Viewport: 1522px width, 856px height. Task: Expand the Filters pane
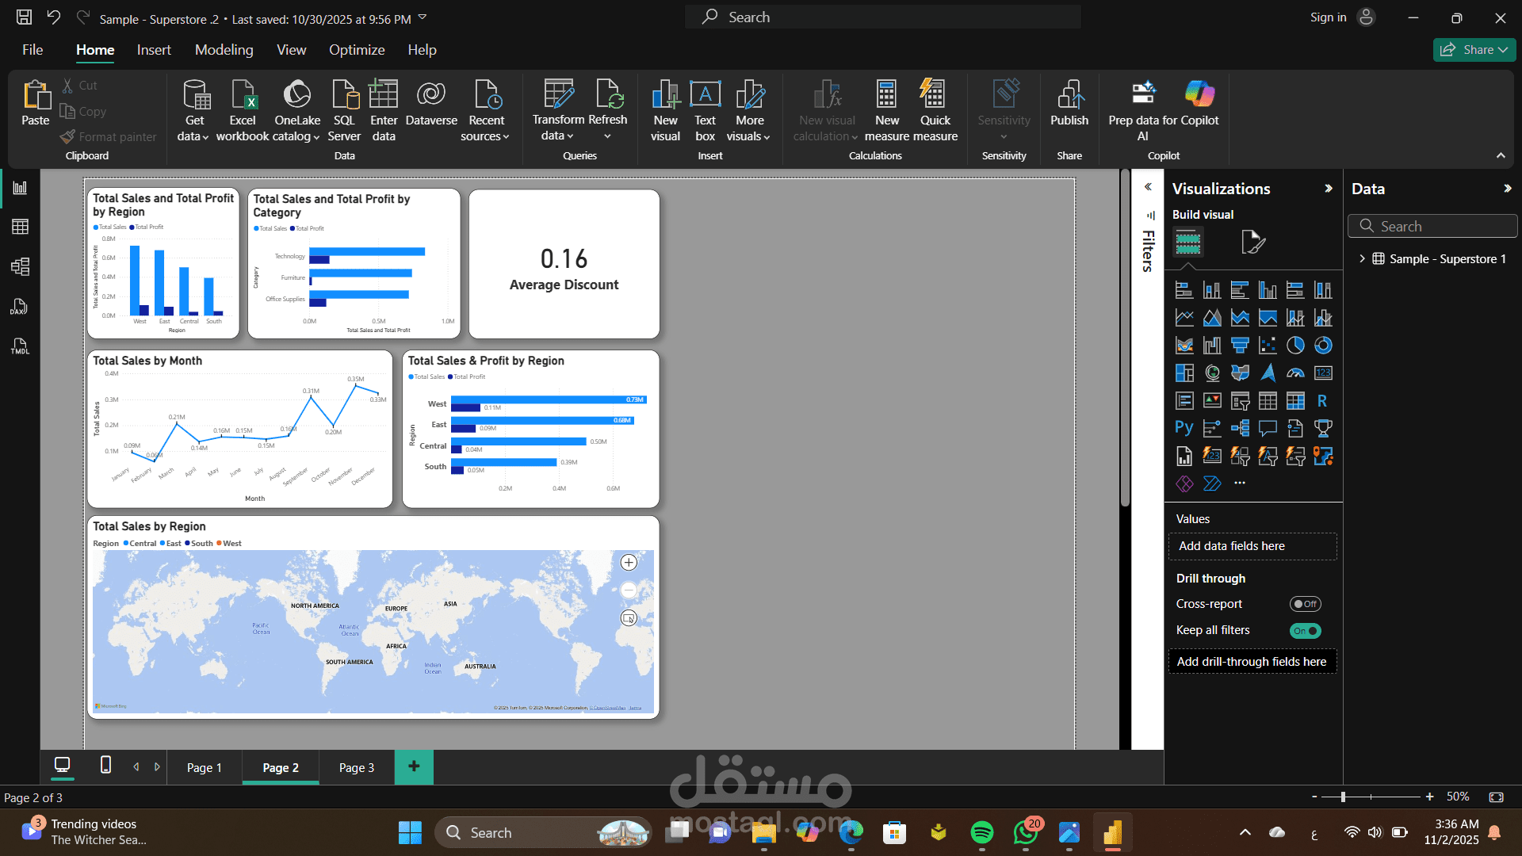[1148, 187]
